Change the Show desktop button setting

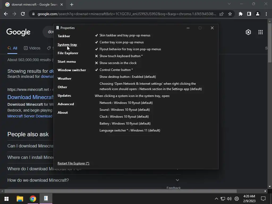pyautogui.click(x=128, y=77)
